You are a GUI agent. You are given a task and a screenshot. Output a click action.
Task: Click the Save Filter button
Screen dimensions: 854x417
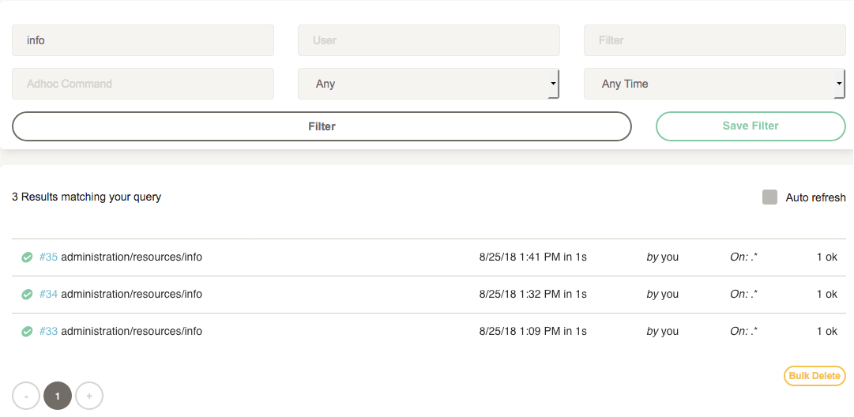[x=751, y=126]
